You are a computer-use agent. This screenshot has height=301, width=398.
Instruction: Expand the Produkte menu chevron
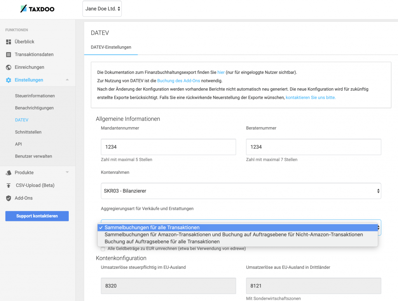67,172
